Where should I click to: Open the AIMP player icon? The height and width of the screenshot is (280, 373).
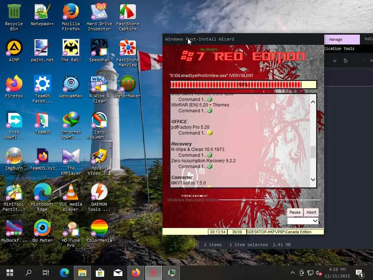pyautogui.click(x=14, y=51)
